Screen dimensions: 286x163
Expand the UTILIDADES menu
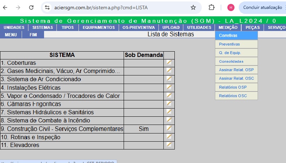199,27
